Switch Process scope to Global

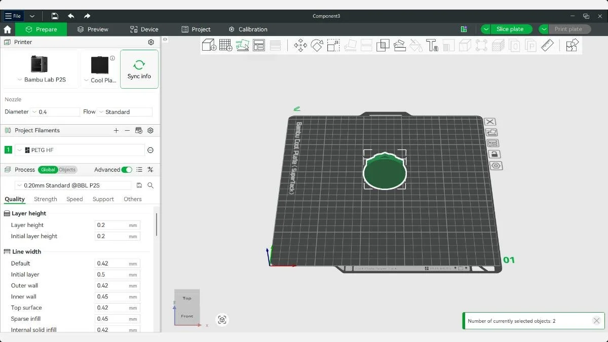point(48,170)
